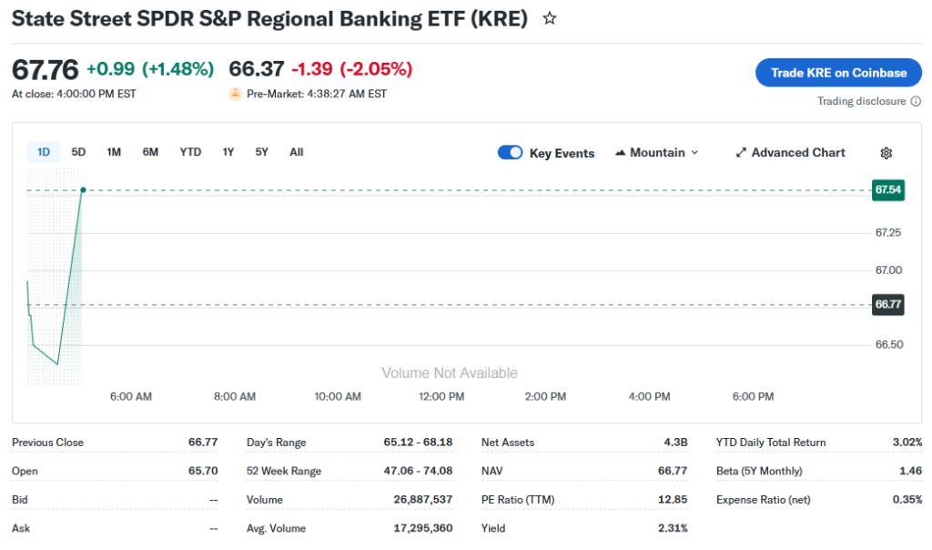Click the expand arrows icon for Advanced Chart

tap(741, 153)
